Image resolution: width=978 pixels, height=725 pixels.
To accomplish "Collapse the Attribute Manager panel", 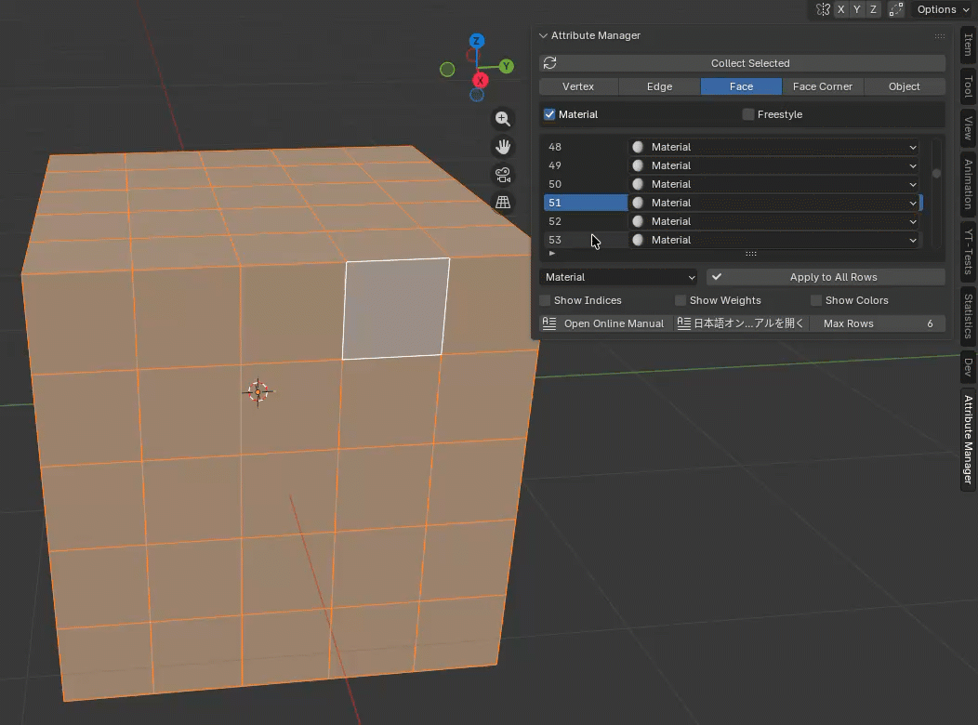I will (x=544, y=35).
